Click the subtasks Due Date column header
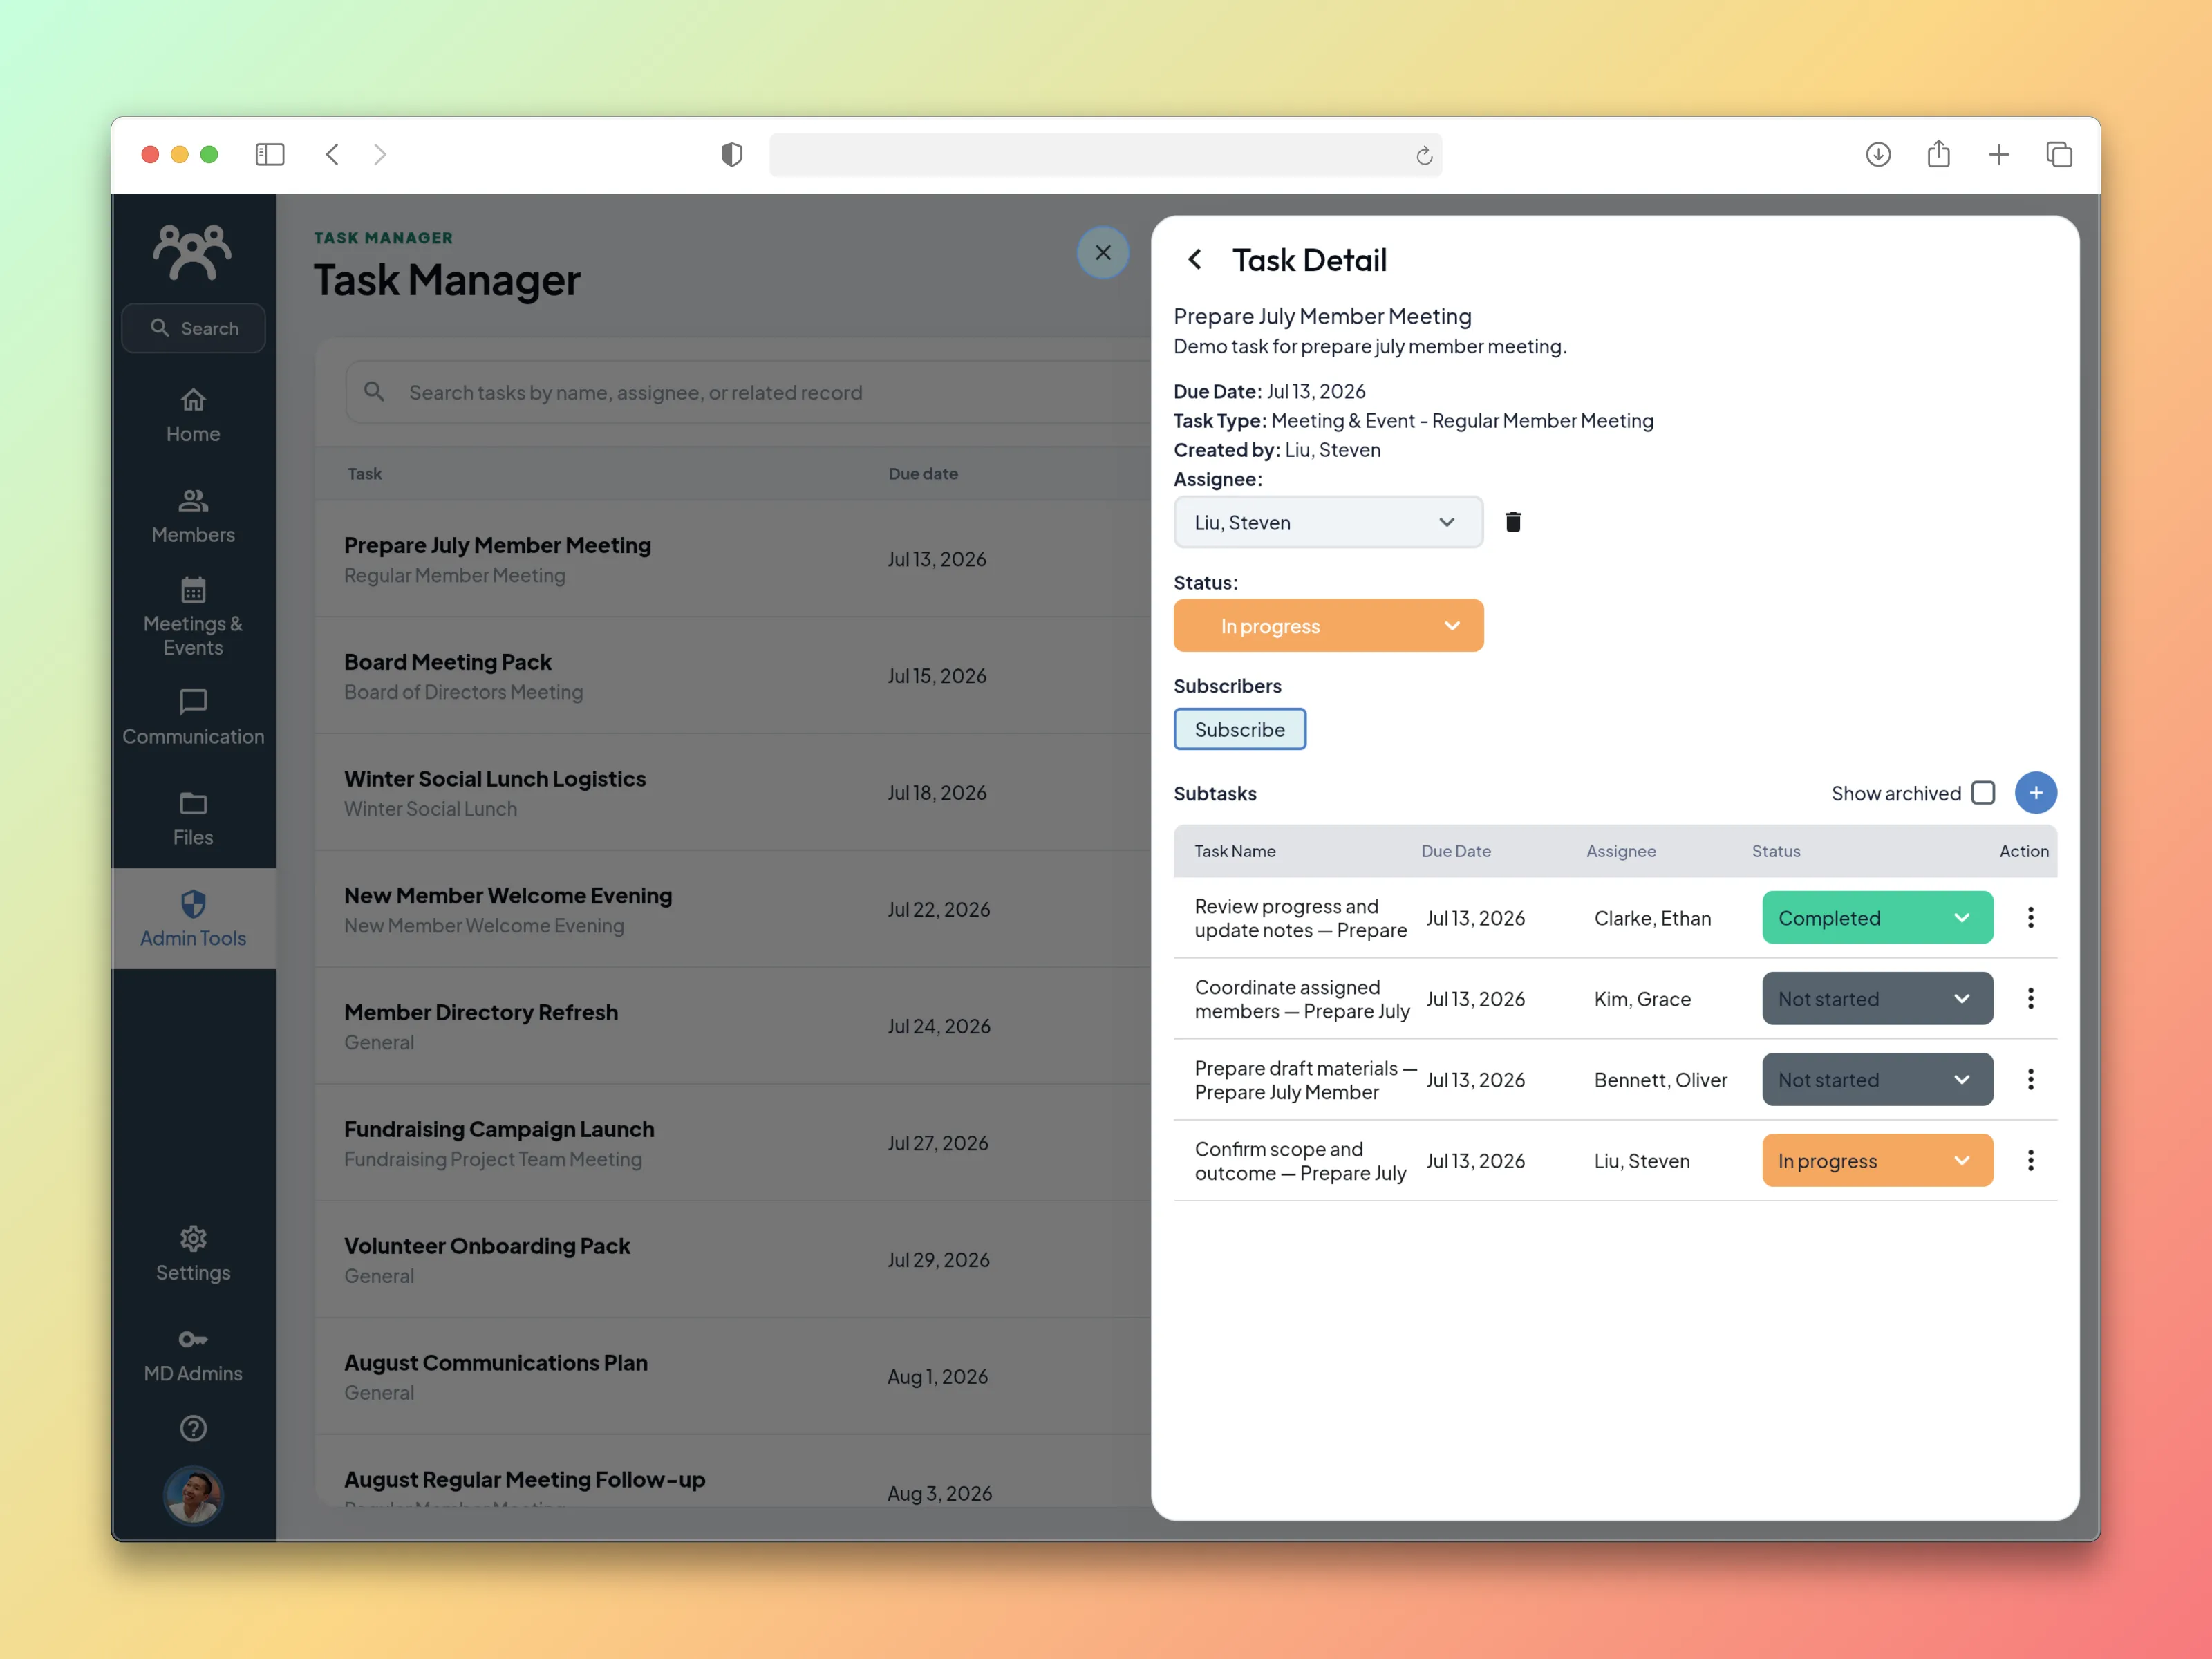Viewport: 2212px width, 1659px height. pyautogui.click(x=1456, y=851)
